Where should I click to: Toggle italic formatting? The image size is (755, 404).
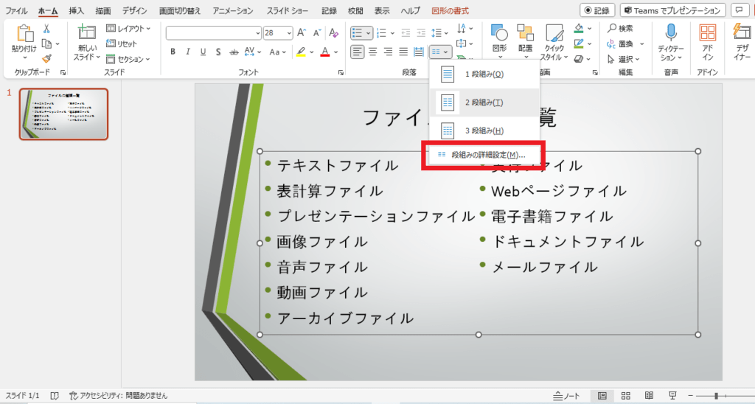pos(188,52)
